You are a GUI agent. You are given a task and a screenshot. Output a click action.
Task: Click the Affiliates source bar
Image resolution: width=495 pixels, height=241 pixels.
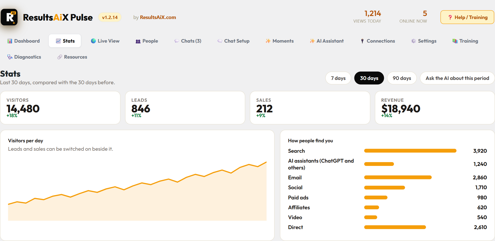pyautogui.click(x=372, y=207)
